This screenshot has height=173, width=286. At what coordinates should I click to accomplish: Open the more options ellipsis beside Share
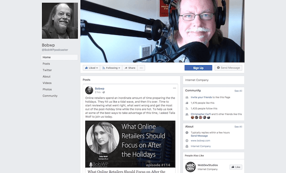pos(141,68)
